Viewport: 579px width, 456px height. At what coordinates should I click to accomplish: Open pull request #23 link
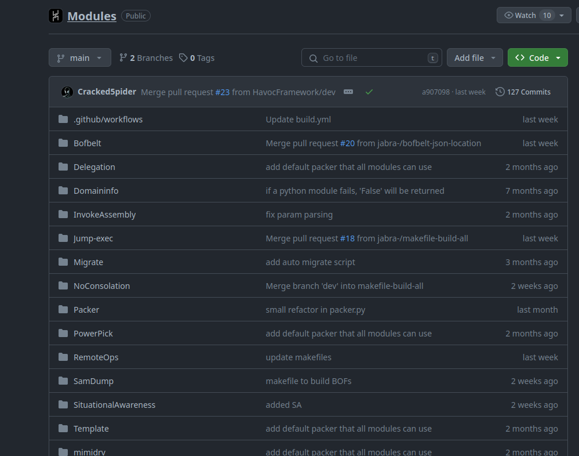[x=223, y=92]
